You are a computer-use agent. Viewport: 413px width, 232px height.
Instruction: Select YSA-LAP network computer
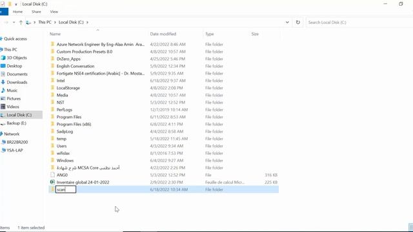(x=15, y=150)
